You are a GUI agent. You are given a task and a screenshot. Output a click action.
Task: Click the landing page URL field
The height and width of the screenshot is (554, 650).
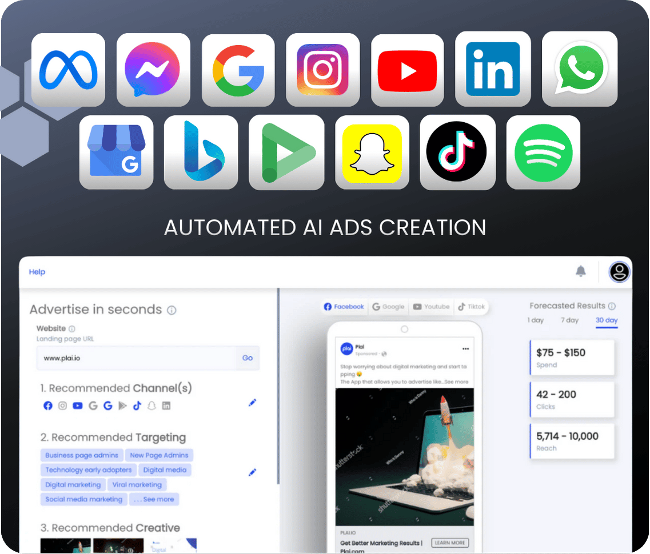pyautogui.click(x=137, y=358)
